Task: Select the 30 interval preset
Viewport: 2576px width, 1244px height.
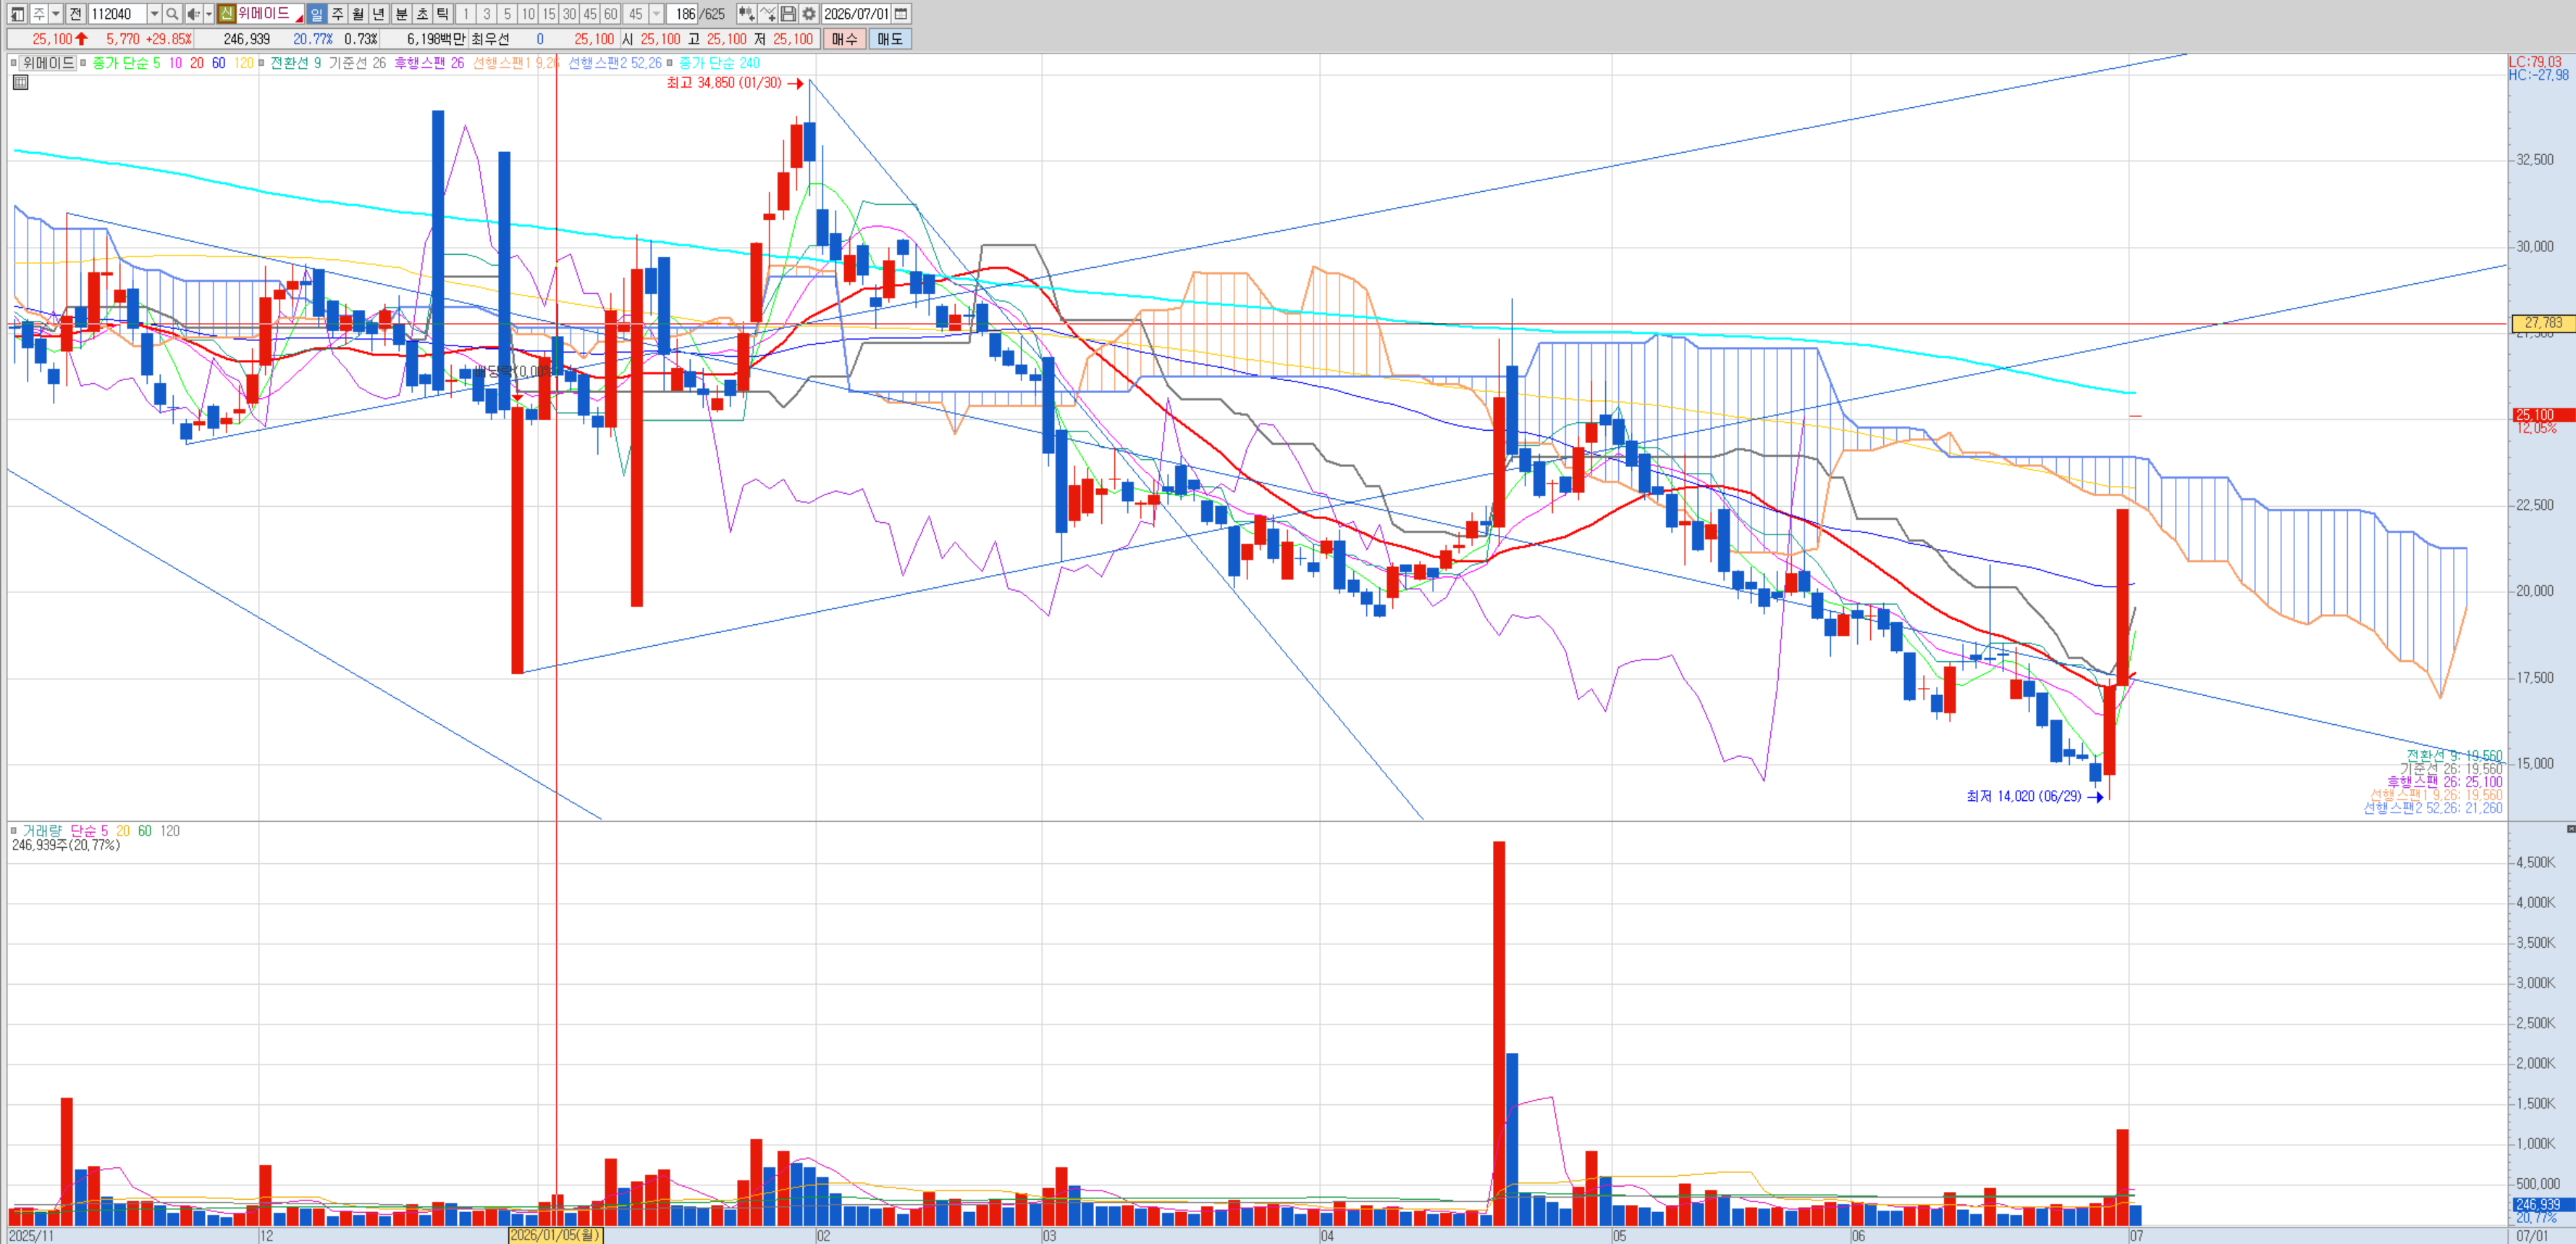Action: [570, 14]
